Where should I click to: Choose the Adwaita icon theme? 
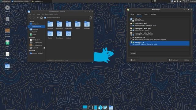160,20
